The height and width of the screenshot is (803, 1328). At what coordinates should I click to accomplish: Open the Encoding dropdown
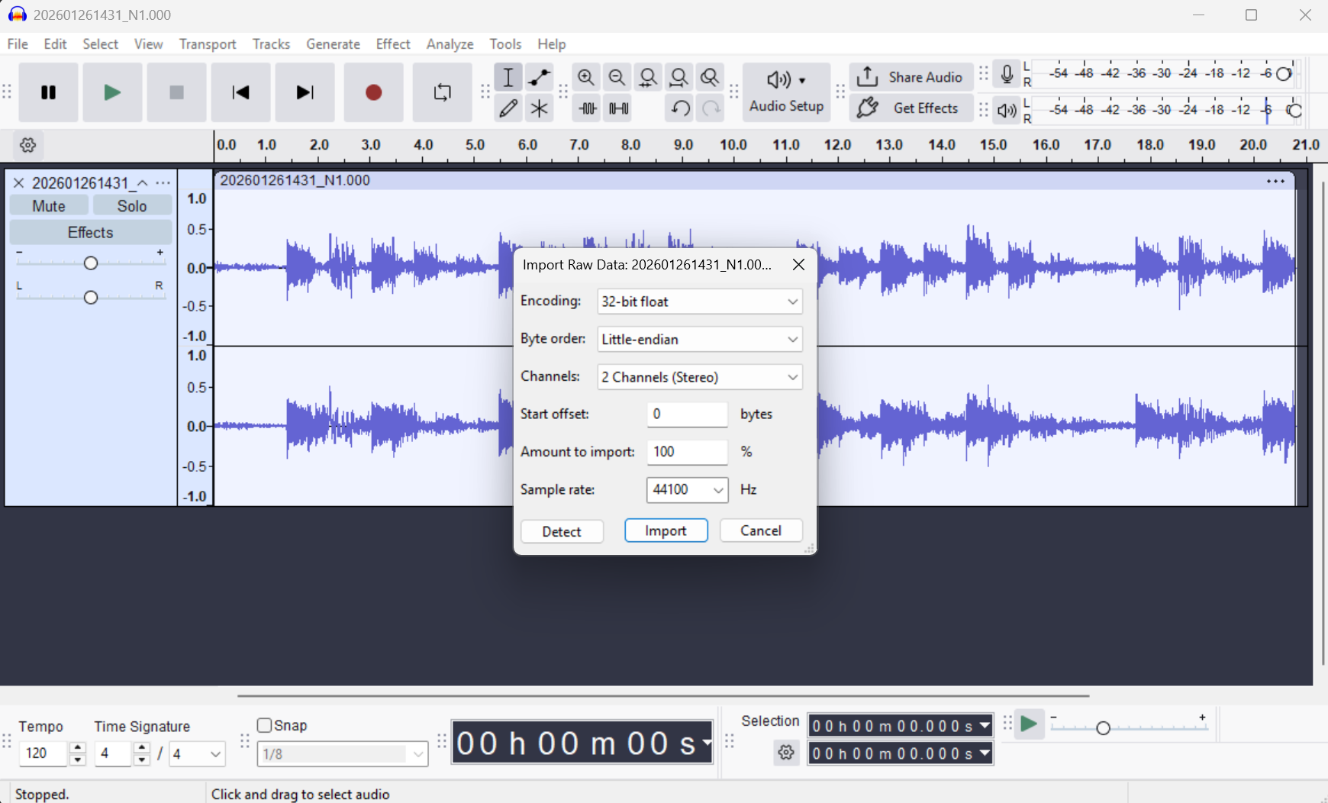pyautogui.click(x=699, y=302)
